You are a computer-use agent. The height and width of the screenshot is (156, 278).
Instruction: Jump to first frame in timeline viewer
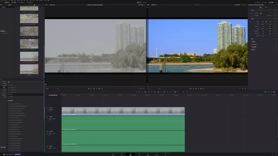190,89
